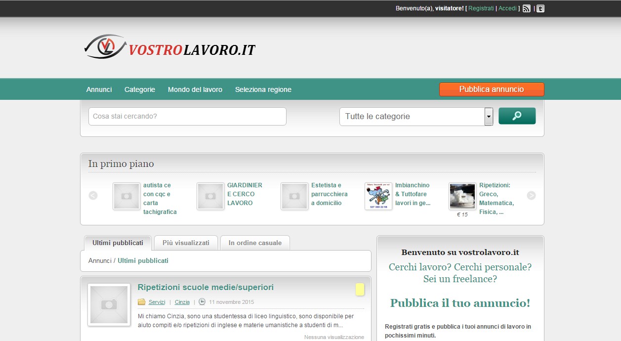Image resolution: width=621 pixels, height=341 pixels.
Task: Click the Pubblica annuncio button
Action: click(x=492, y=89)
